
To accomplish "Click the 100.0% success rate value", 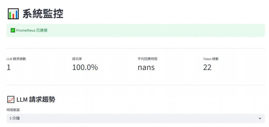I will 85,68.
